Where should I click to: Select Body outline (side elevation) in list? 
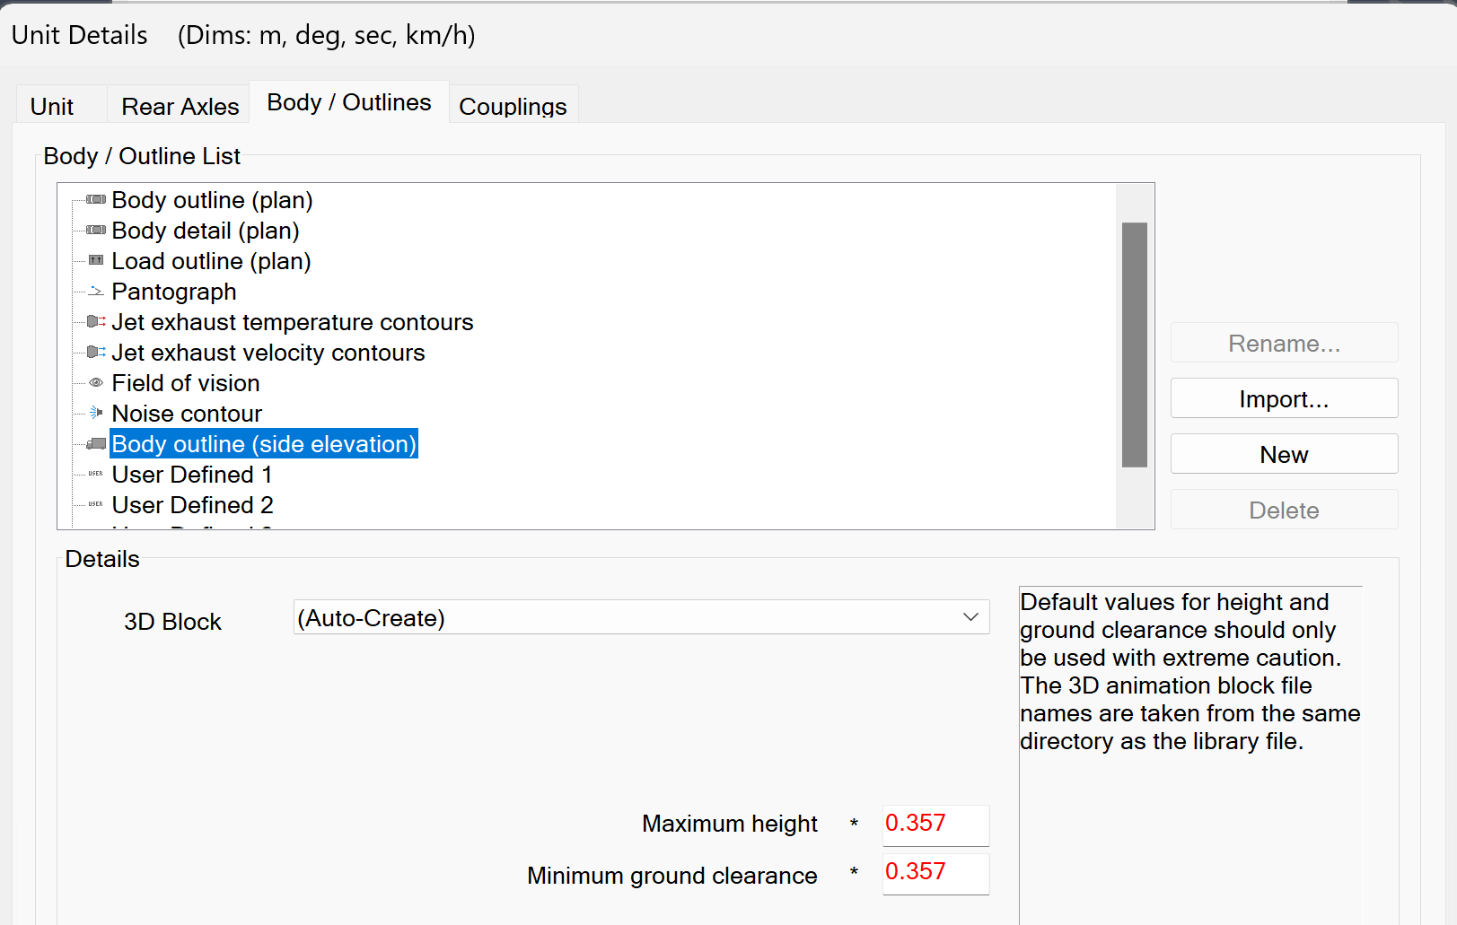point(264,444)
